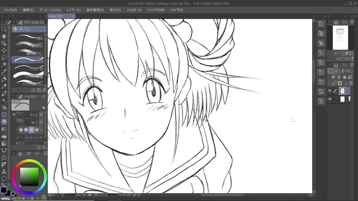This screenshot has width=358, height=201.
Task: Toggle set as reference layer lighthouse icon
Action: pyautogui.click(x=339, y=77)
